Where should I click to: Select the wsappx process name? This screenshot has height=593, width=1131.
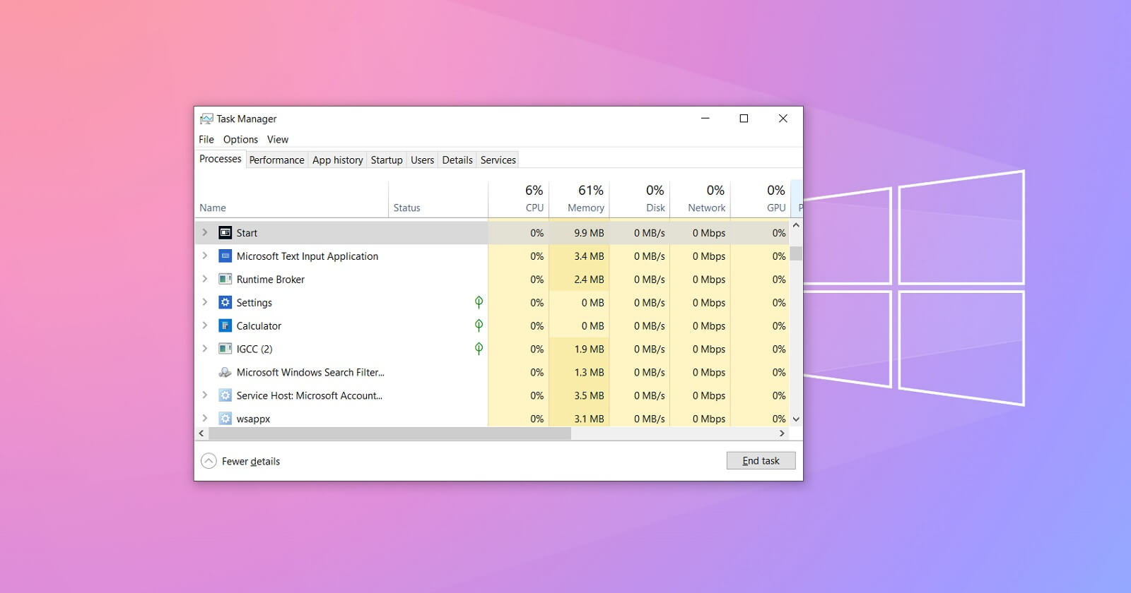click(253, 419)
